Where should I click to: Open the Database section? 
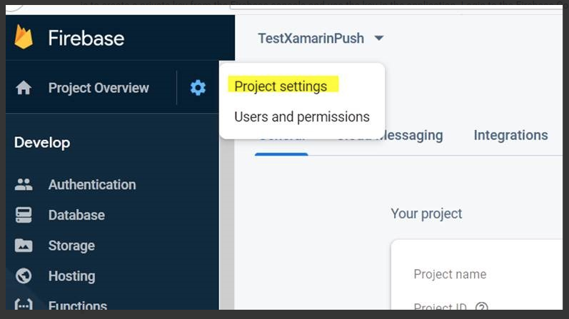click(76, 216)
